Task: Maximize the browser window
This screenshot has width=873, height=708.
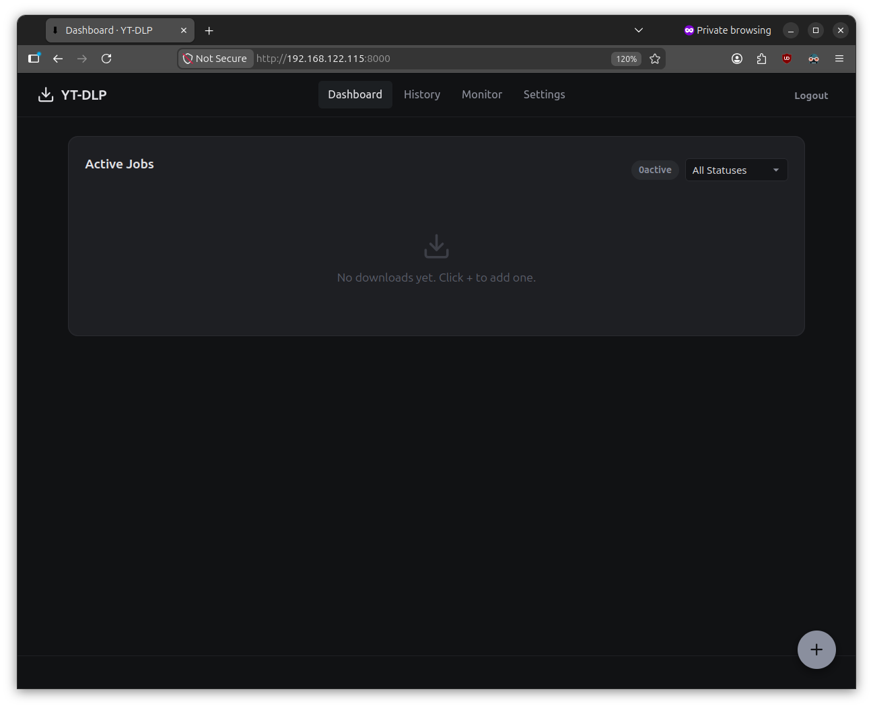Action: [x=816, y=30]
